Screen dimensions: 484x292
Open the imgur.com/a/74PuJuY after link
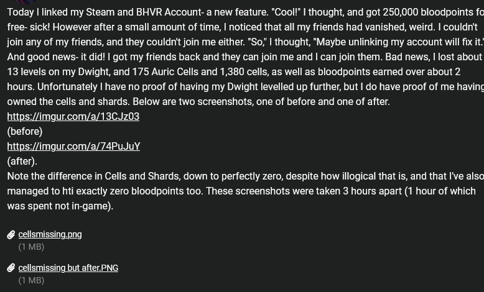(73, 146)
